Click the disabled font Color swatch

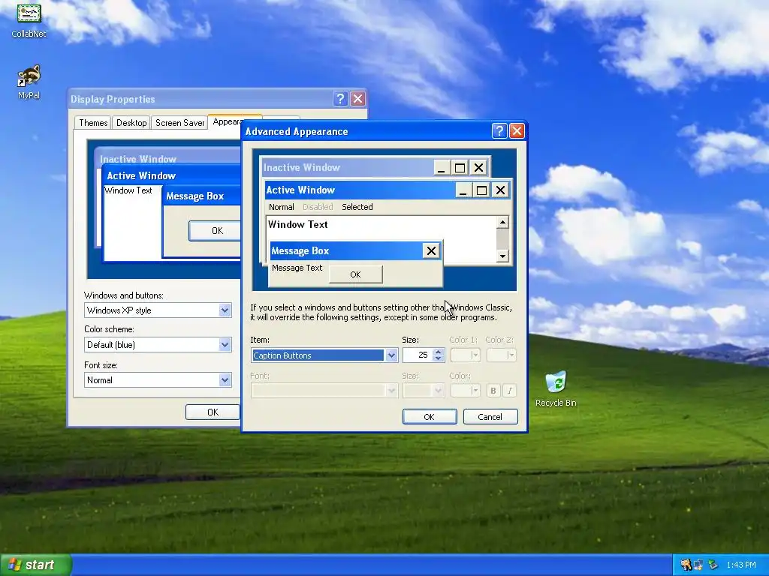(x=465, y=390)
